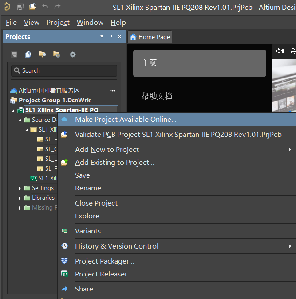
Task: Click the Project Packager box icon
Action: click(x=64, y=260)
